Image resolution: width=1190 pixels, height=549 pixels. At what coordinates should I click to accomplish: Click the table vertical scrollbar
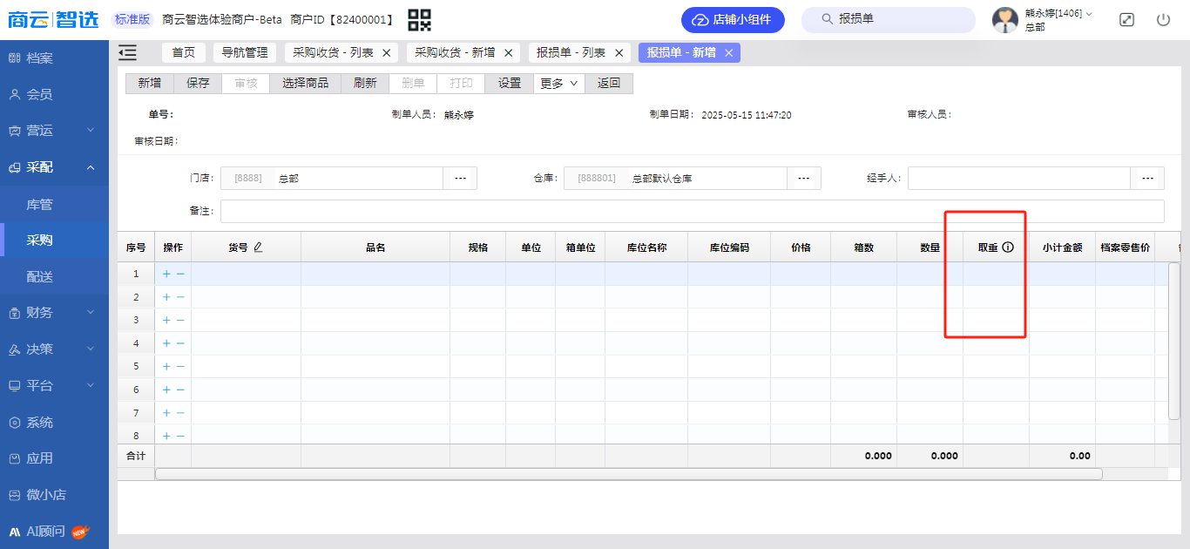[1174, 340]
